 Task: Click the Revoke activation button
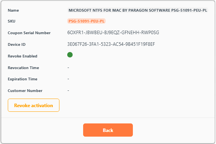pos(34,105)
